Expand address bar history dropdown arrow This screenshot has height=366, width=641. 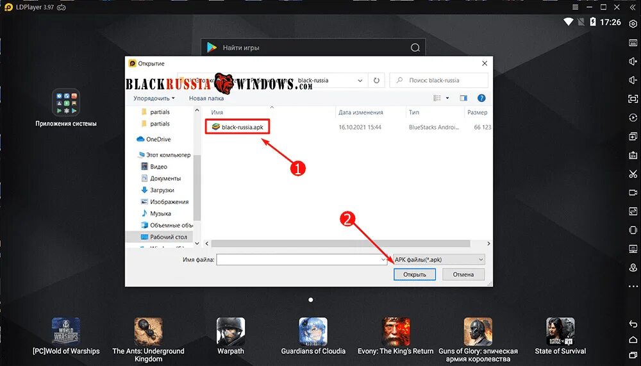coord(360,81)
